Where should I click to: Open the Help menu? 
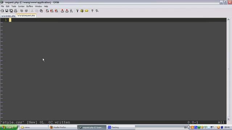(46, 6)
